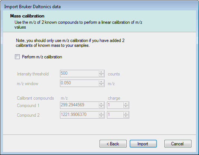The height and width of the screenshot is (155, 199).
Task: Increase Intensity threshold with up arrow
Action: pos(101,72)
